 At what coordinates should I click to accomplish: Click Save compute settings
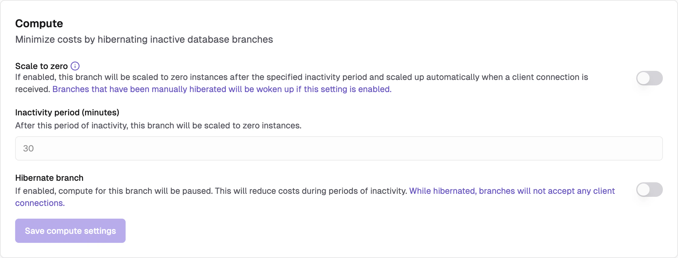tap(70, 230)
